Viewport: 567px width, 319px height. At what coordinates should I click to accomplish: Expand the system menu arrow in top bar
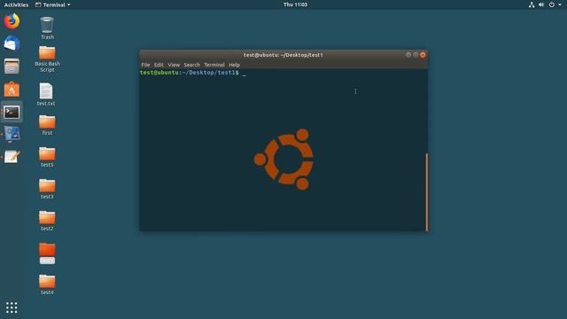[560, 4]
